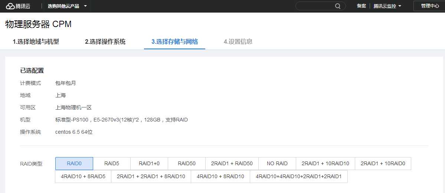Click the 操作系统 label
Image resolution: width=445 pixels, height=193 pixels.
(x=30, y=132)
